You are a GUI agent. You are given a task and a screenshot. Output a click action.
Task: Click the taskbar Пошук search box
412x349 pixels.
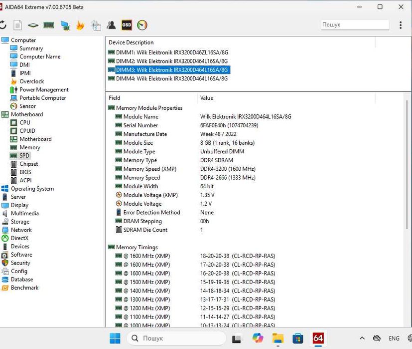(x=176, y=338)
